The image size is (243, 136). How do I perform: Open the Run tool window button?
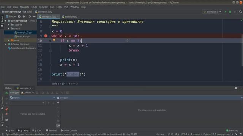pyautogui.click(x=10, y=130)
